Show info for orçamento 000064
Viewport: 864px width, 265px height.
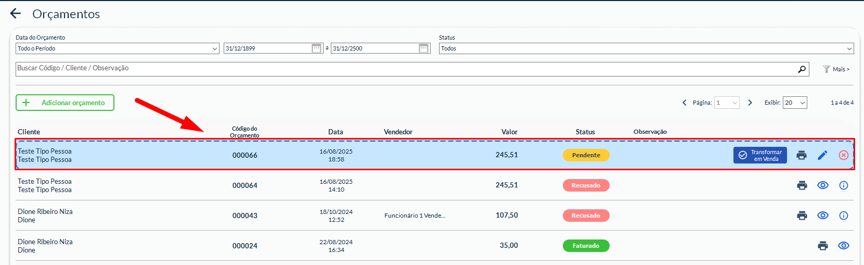[x=844, y=185]
